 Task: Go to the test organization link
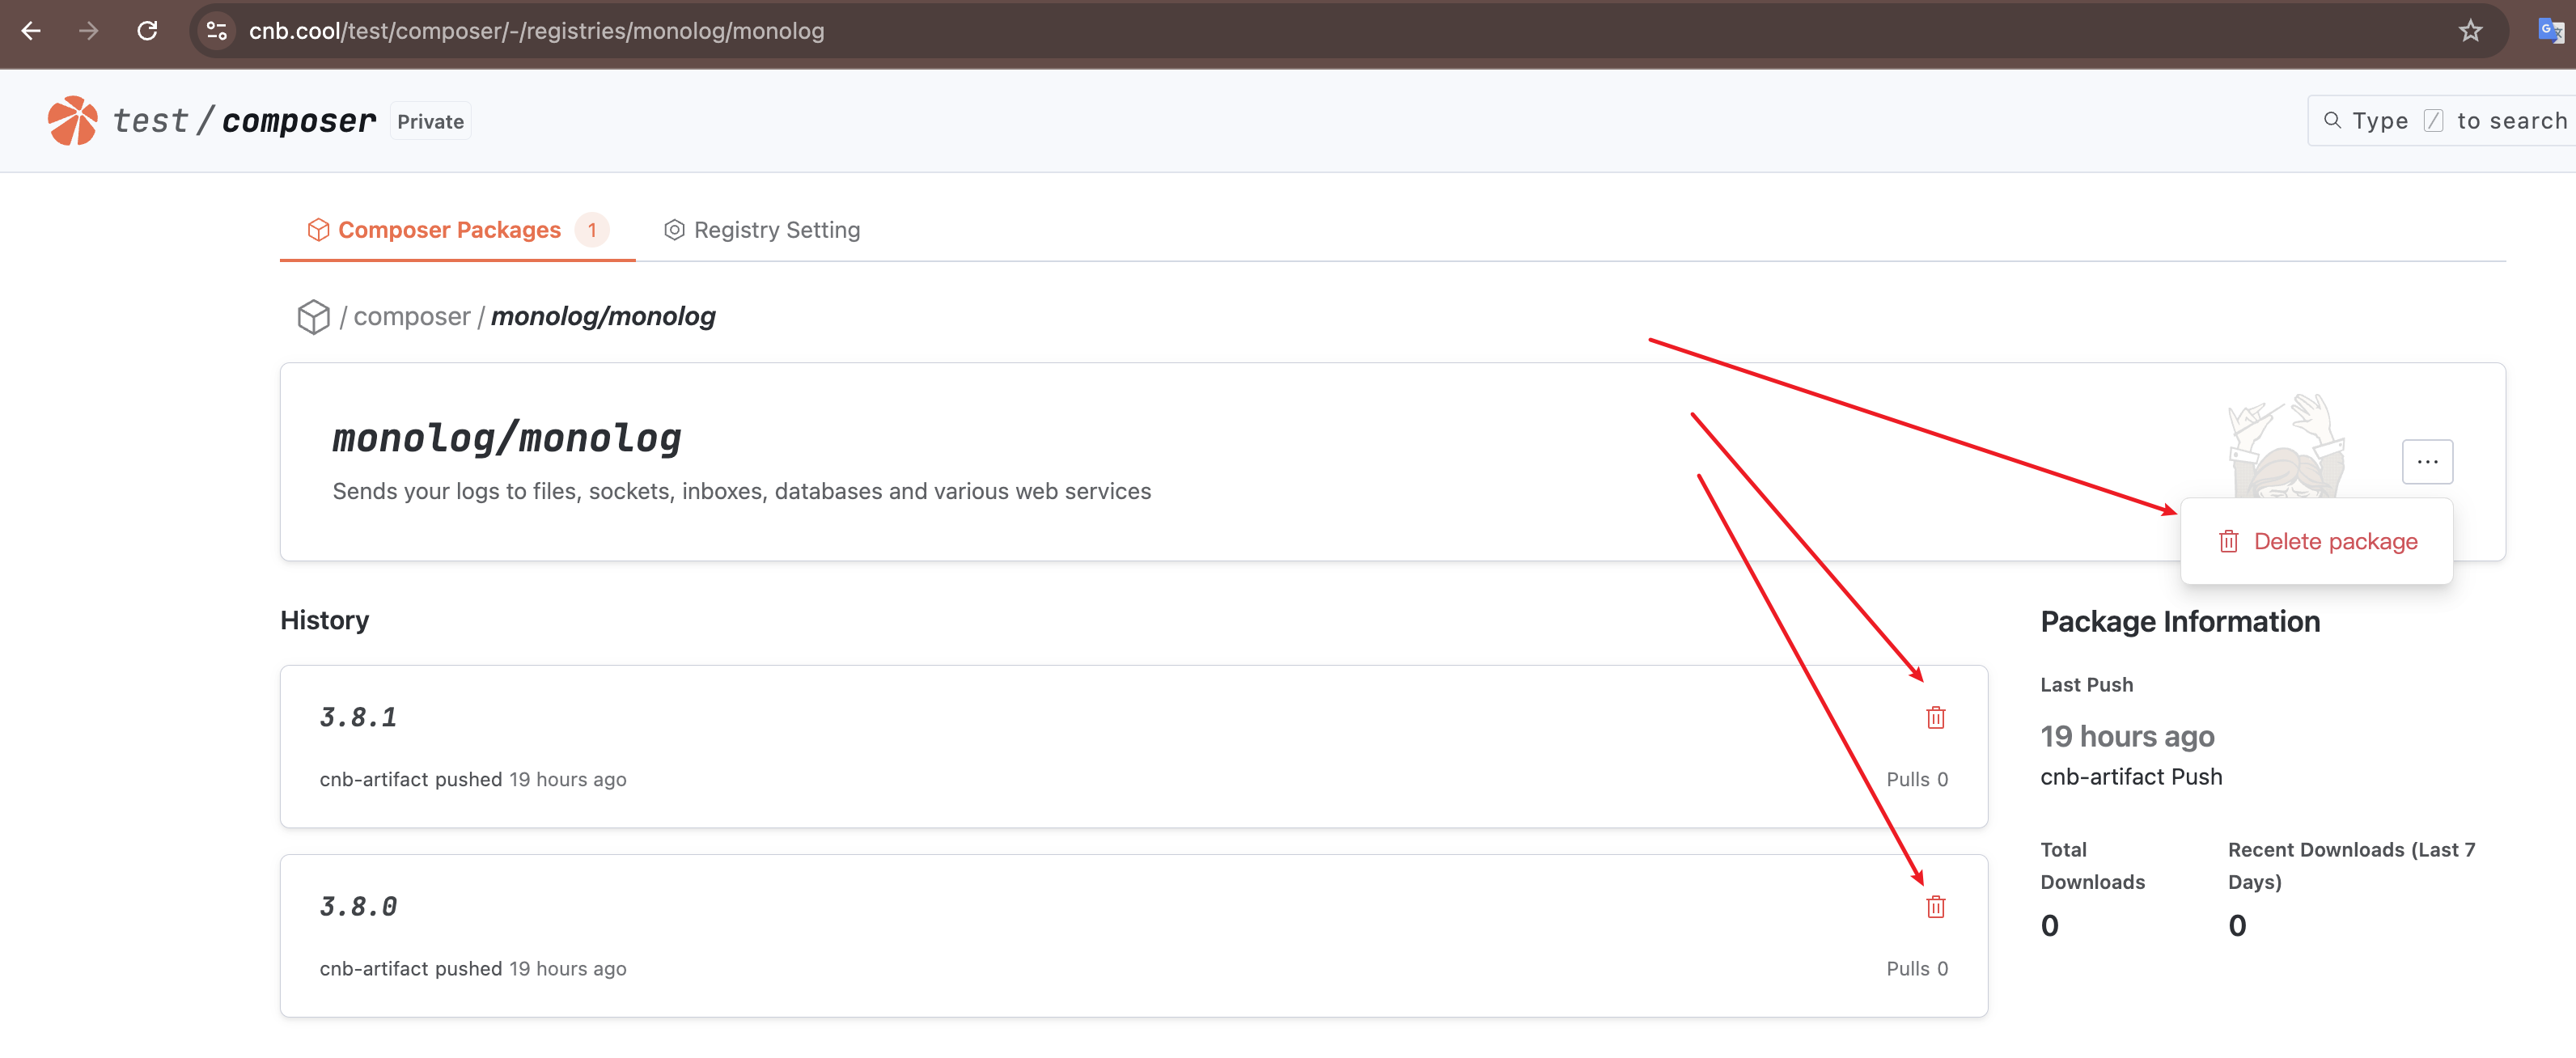[150, 121]
